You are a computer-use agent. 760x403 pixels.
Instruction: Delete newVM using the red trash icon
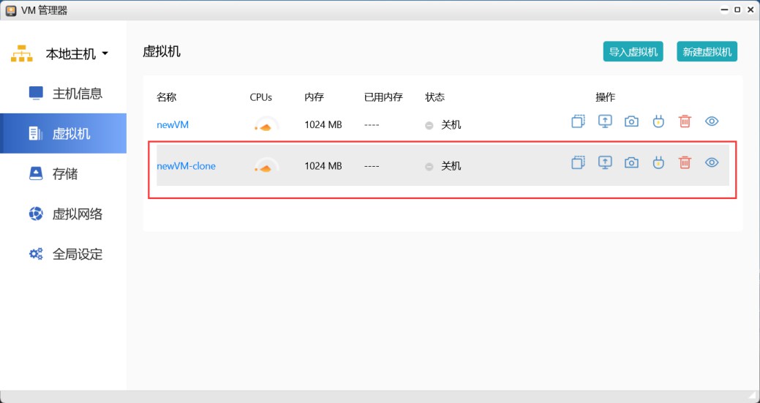coord(685,121)
